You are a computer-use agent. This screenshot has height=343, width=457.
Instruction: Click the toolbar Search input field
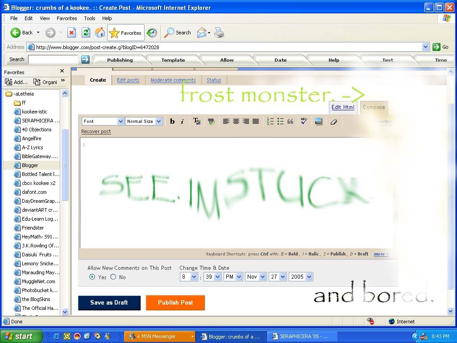(x=53, y=59)
